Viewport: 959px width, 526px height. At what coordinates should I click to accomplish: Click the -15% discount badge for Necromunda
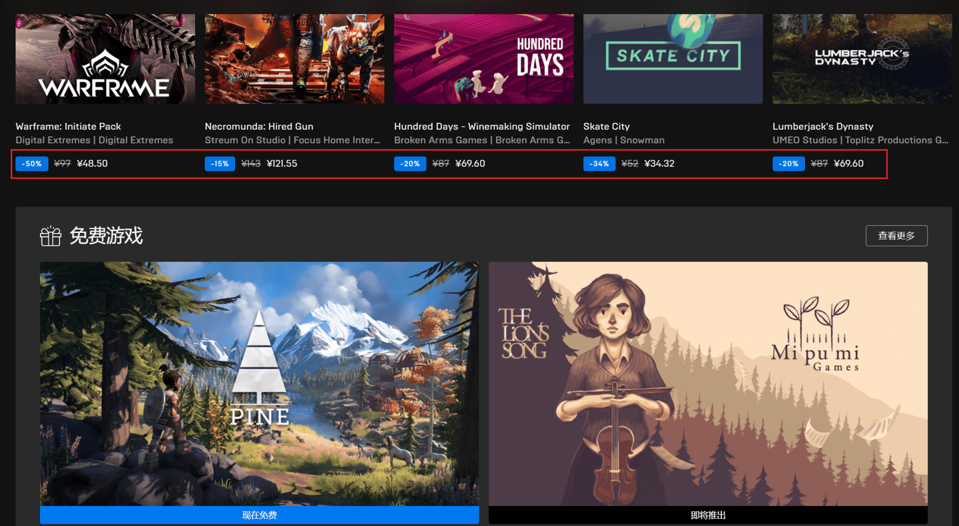click(220, 163)
